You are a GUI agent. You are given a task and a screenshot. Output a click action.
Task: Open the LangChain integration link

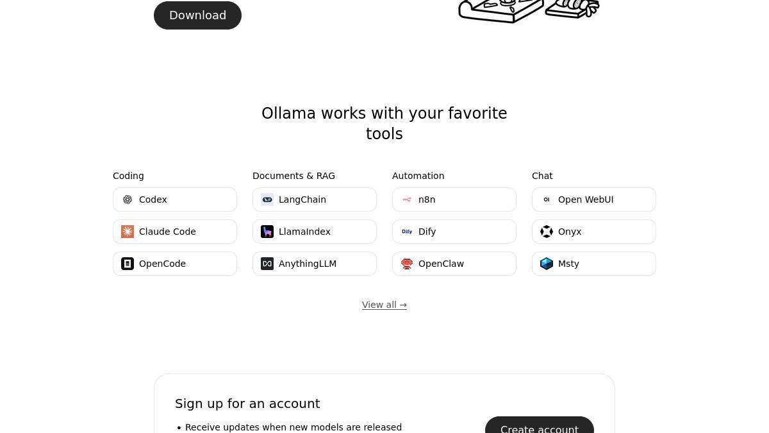pyautogui.click(x=314, y=200)
